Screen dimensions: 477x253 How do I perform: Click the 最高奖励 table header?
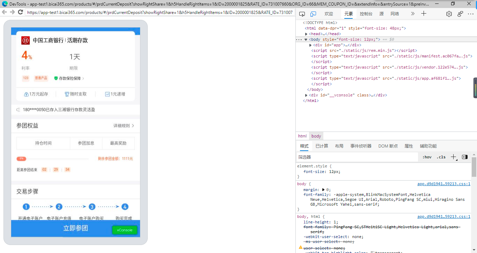pos(118,143)
